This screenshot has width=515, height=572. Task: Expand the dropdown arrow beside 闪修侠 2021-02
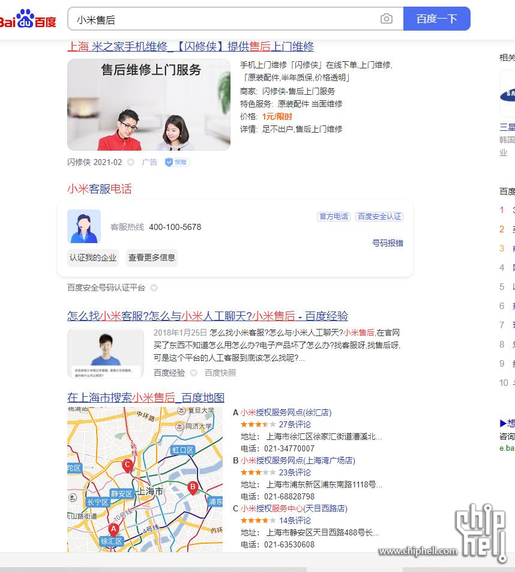tap(131, 162)
